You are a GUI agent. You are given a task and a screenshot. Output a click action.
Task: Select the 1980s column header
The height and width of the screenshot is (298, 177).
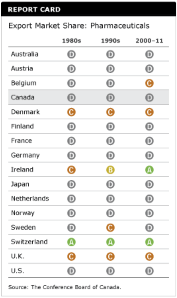tap(71, 41)
